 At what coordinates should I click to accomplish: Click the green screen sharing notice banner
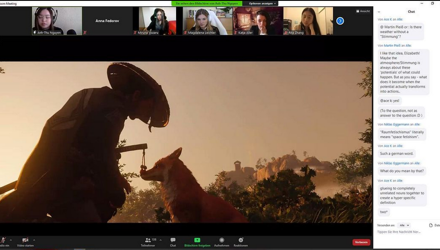click(x=207, y=3)
